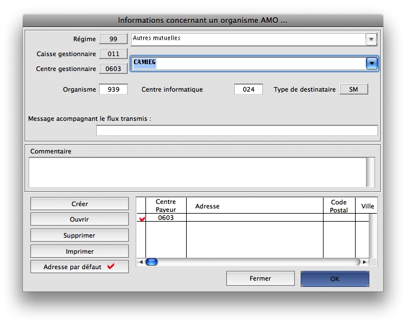The height and width of the screenshot is (323, 406).
Task: Select the Caisse gestionnaire field 011
Action: point(113,54)
